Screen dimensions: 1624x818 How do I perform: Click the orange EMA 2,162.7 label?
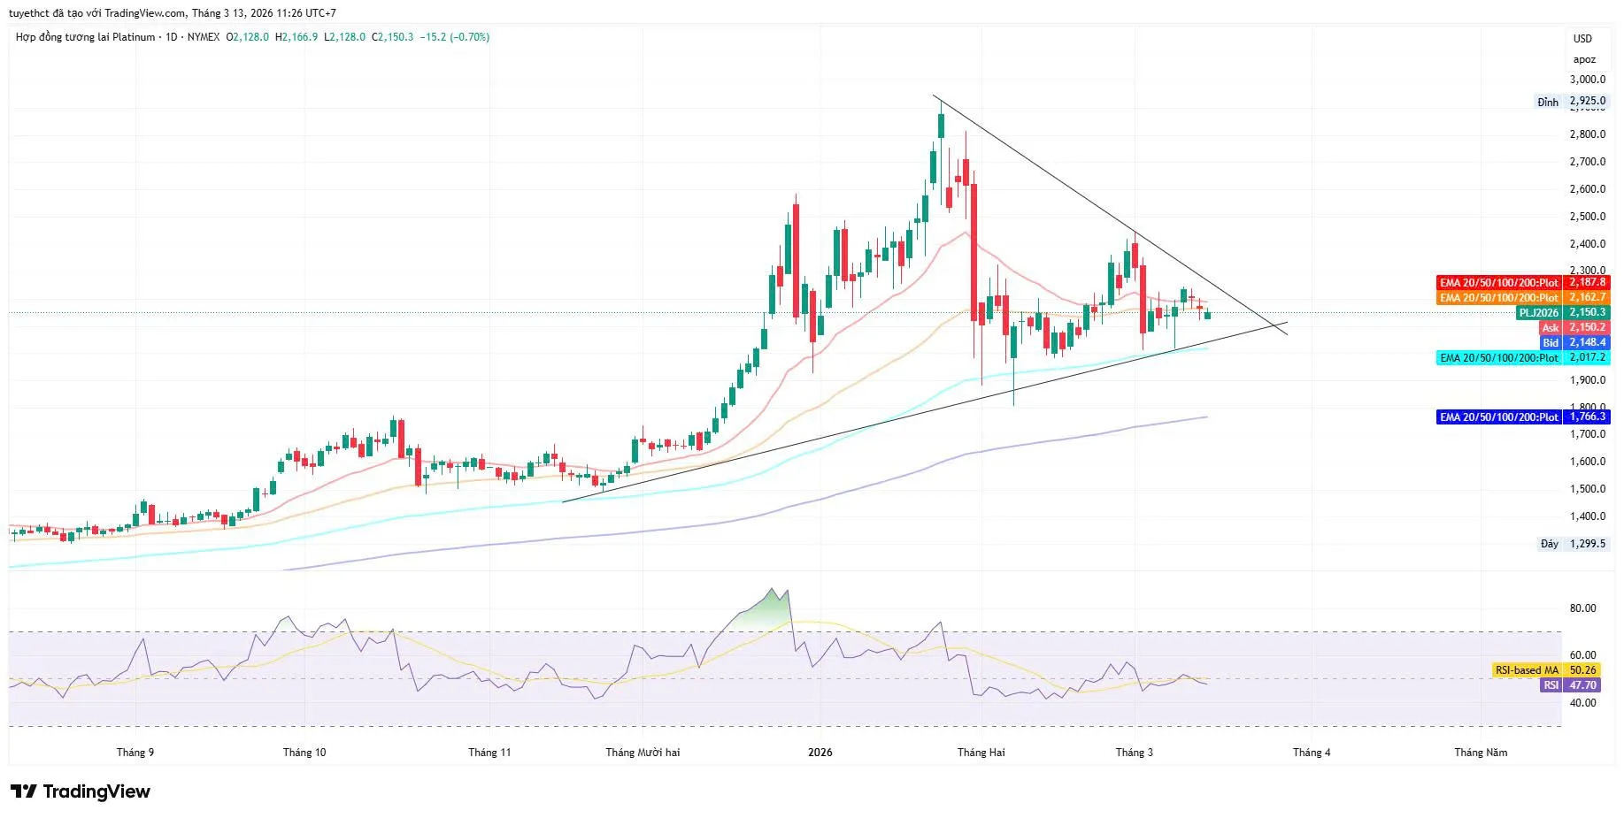tap(1522, 298)
